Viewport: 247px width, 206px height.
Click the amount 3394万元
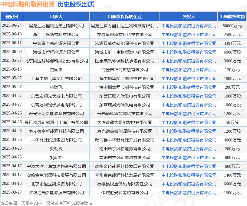[232, 43]
